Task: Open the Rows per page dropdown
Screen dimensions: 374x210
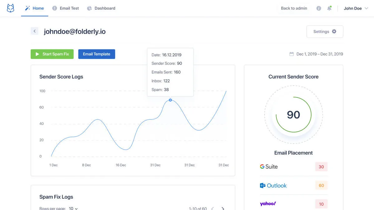Action: (x=73, y=208)
